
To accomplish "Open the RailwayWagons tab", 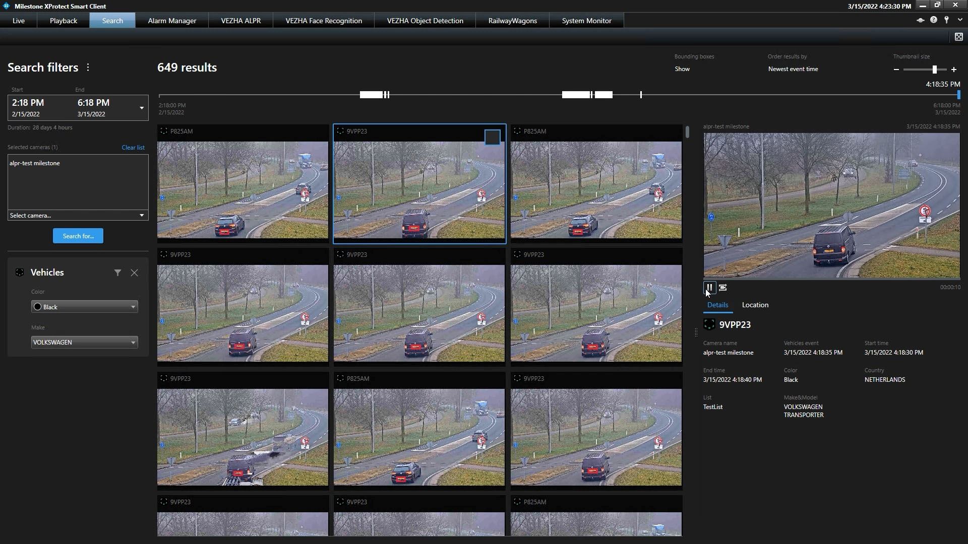I will (x=513, y=21).
